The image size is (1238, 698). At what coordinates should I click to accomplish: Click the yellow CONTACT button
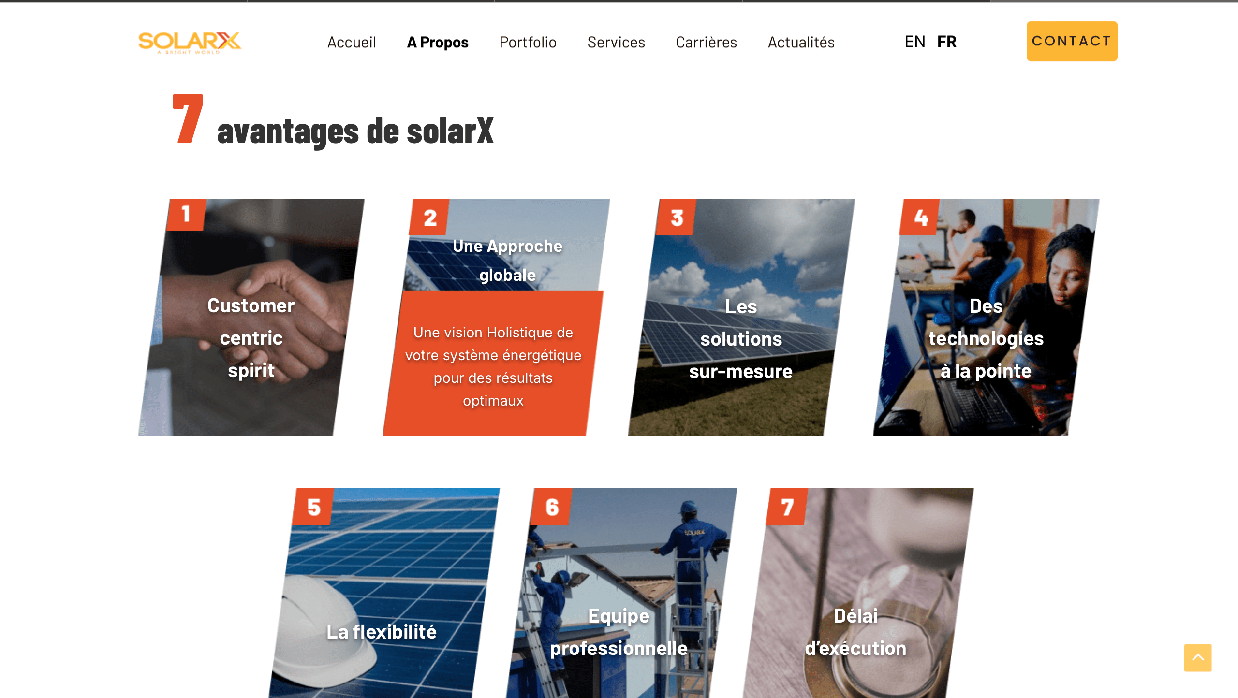pos(1072,41)
